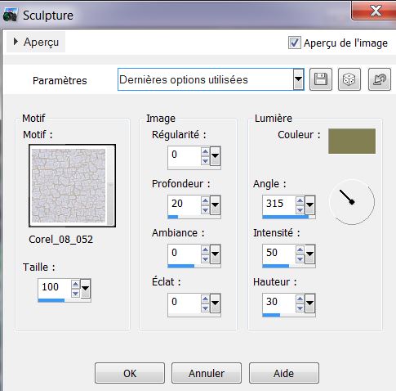The height and width of the screenshot is (391, 396).
Task: Open the Ambiance slider dropdown arrow
Action: 215,254
